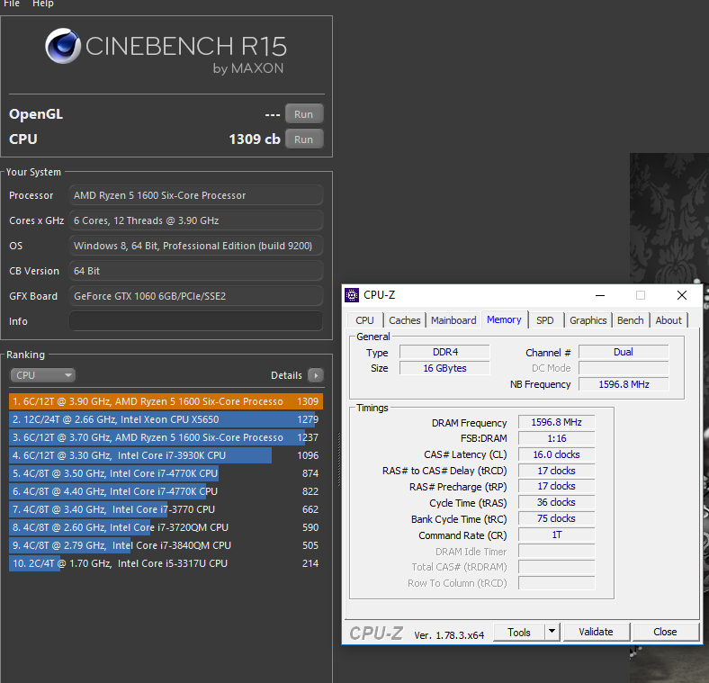
Task: Select ranking row 7, Intel Core i7-3770
Action: 166,509
